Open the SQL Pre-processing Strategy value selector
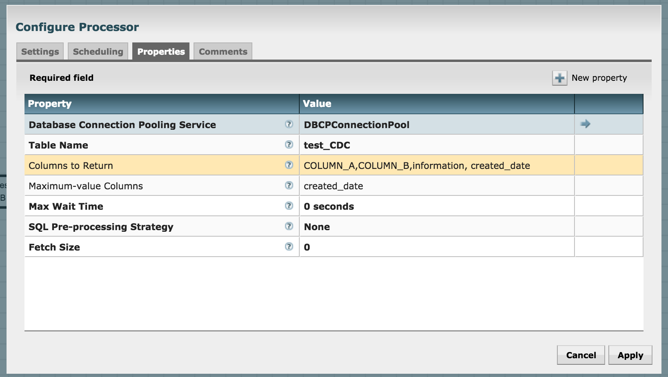 tap(408, 226)
